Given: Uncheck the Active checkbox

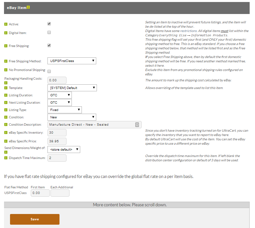Looking at the screenshot, I should pos(49,24).
